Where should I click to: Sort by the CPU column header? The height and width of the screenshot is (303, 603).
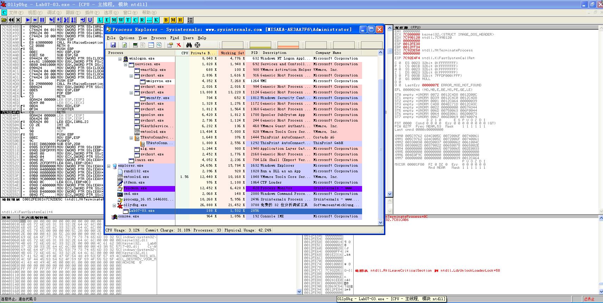pyautogui.click(x=182, y=53)
